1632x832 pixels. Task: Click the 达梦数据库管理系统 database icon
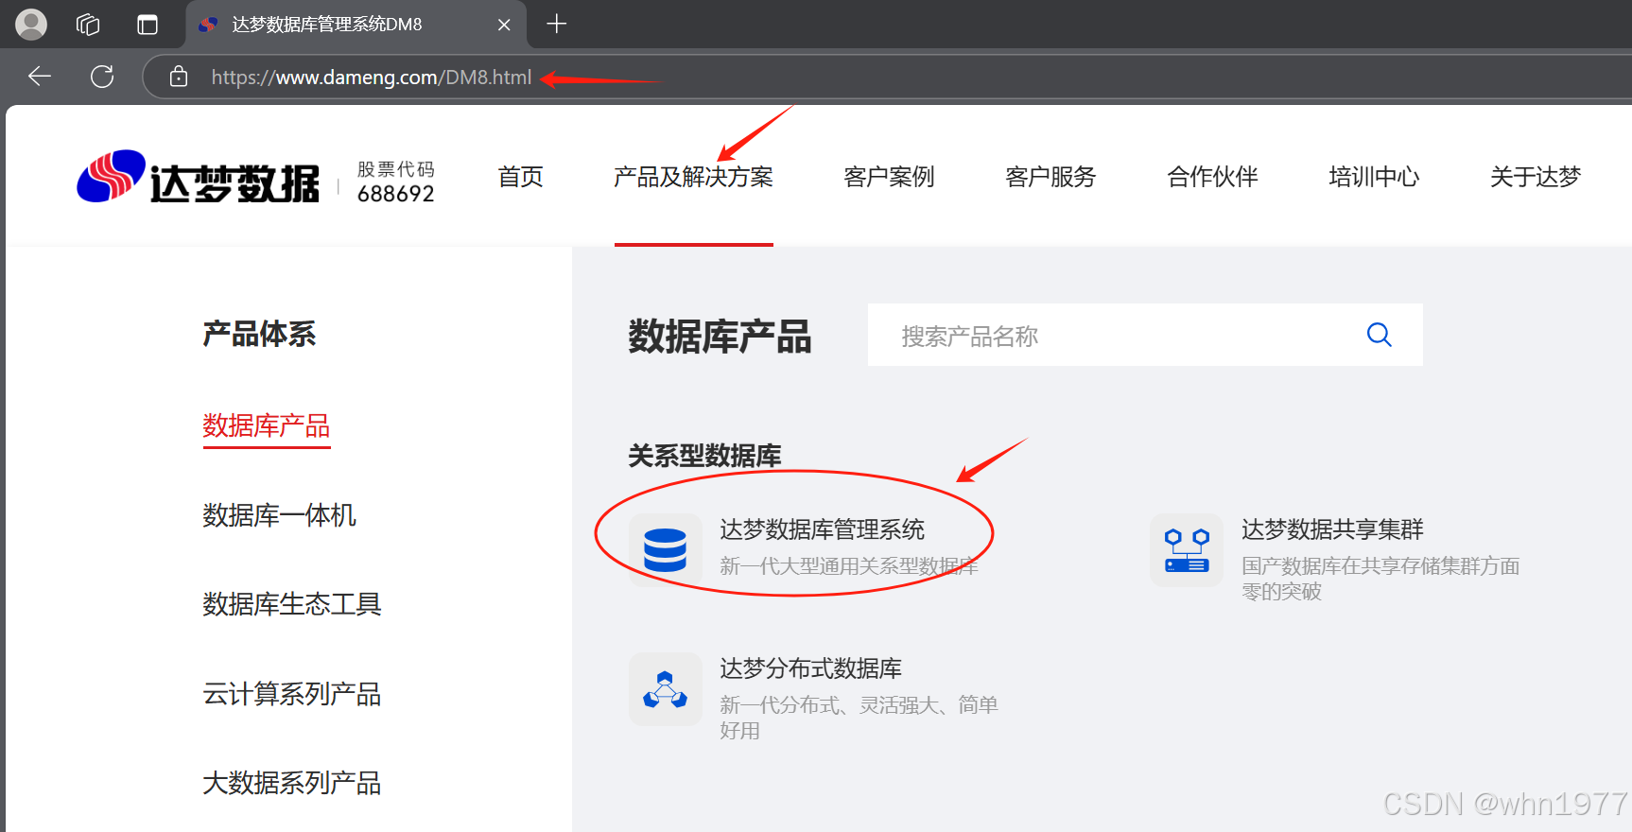666,550
